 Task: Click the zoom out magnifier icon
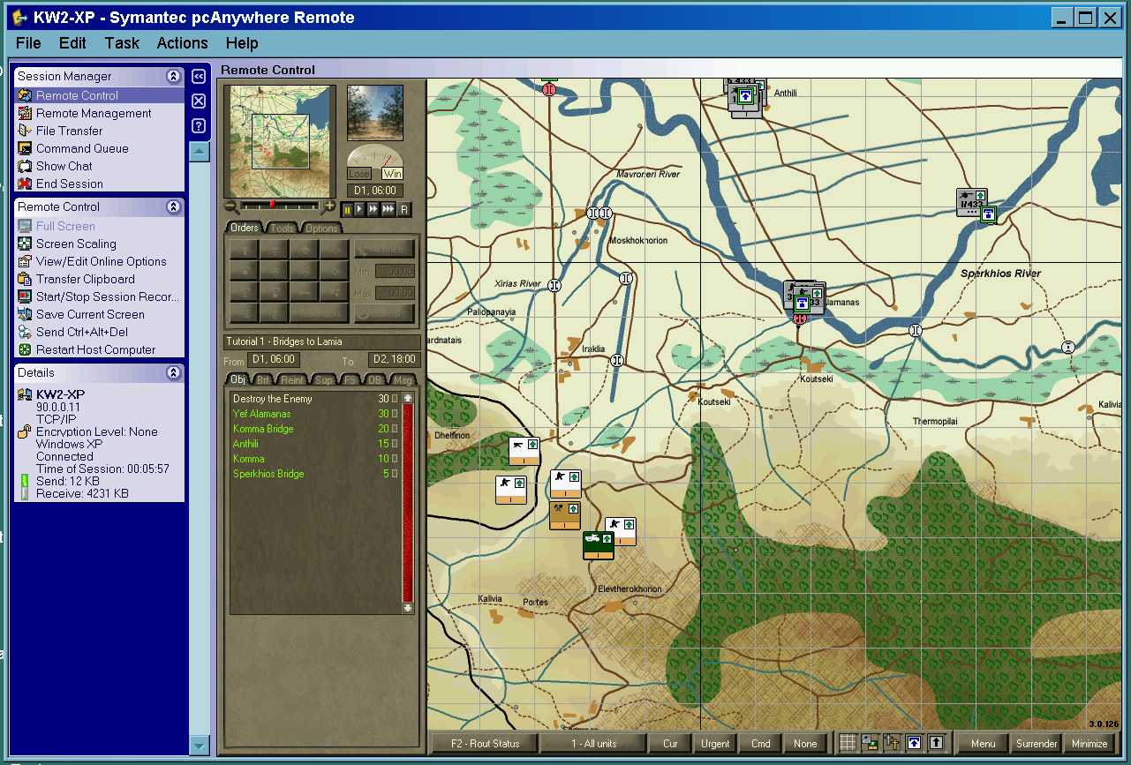tap(230, 206)
